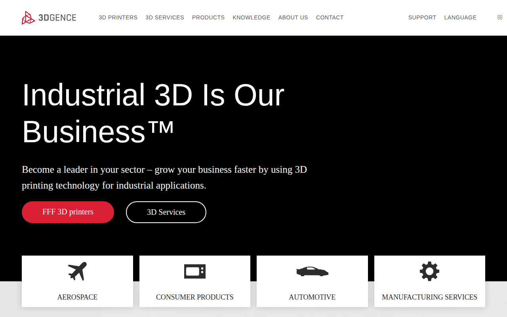Open the 3D Printers menu
Image resolution: width=507 pixels, height=317 pixels.
118,17
